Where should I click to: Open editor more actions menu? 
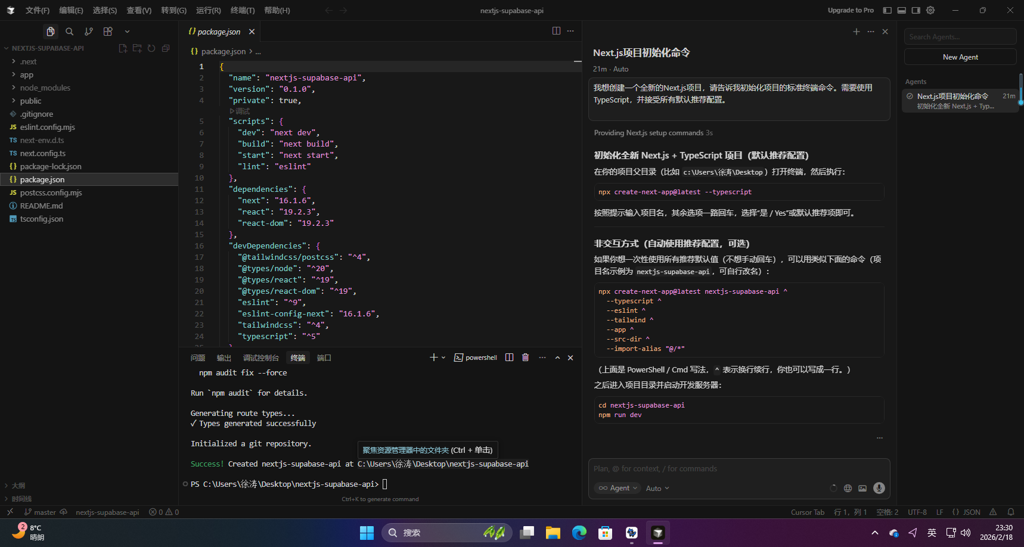[570, 31]
